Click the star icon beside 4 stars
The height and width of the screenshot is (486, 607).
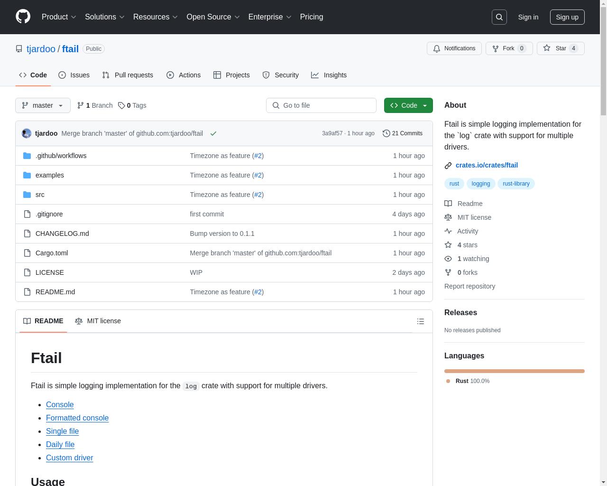[x=448, y=245]
